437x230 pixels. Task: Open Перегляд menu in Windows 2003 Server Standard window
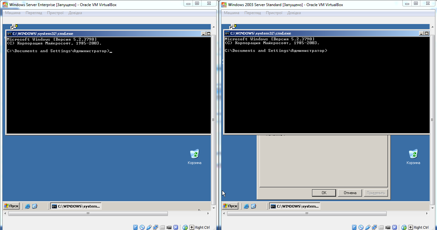click(252, 13)
